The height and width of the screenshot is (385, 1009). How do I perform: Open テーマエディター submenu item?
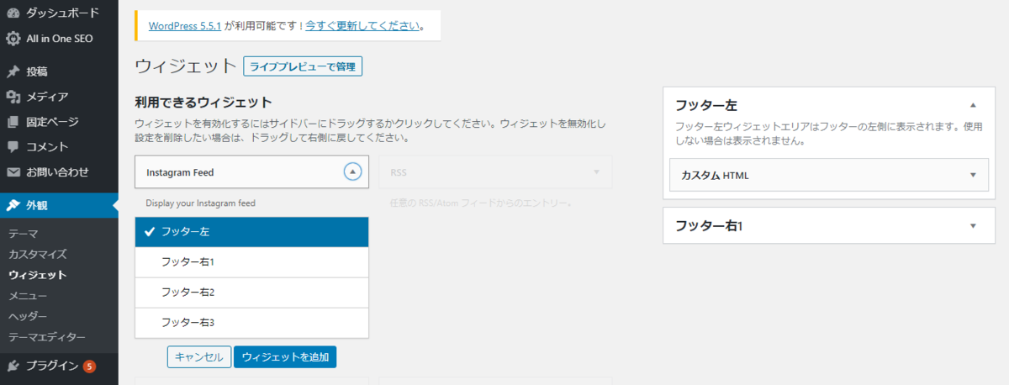click(47, 338)
